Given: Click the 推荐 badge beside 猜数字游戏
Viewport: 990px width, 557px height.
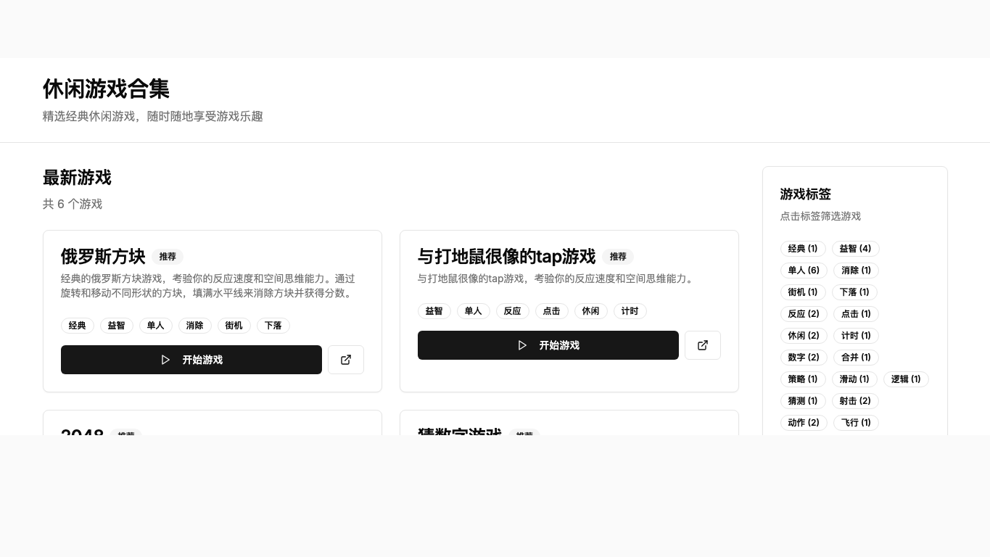Looking at the screenshot, I should tap(524, 436).
